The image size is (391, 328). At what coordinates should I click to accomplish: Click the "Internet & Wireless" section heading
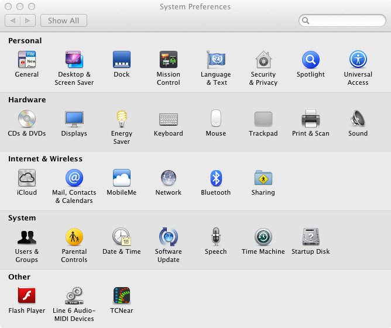[x=45, y=158]
